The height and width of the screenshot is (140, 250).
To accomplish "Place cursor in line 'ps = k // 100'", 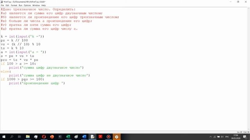I will [x=14, y=40].
